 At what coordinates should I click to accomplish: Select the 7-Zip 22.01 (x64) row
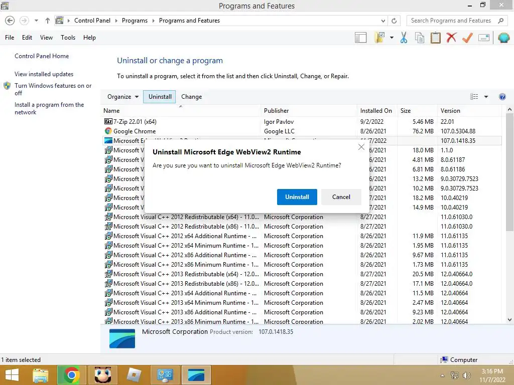302,121
